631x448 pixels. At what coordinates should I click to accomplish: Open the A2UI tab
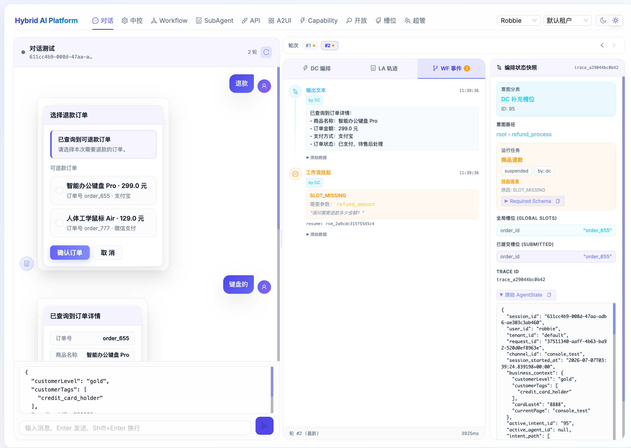(280, 21)
